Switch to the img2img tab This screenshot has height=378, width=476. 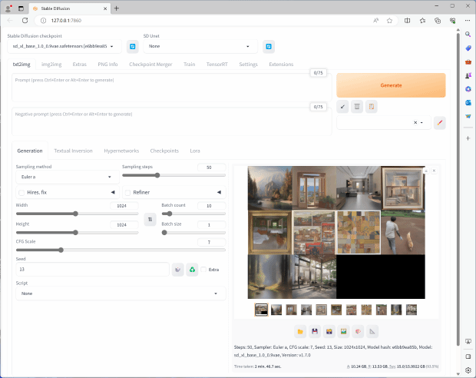(x=51, y=64)
